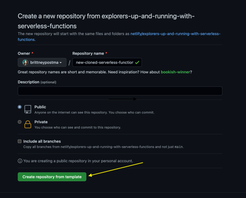246x198 pixels.
Task: Select the Private radio button
Action: [x=20, y=122]
